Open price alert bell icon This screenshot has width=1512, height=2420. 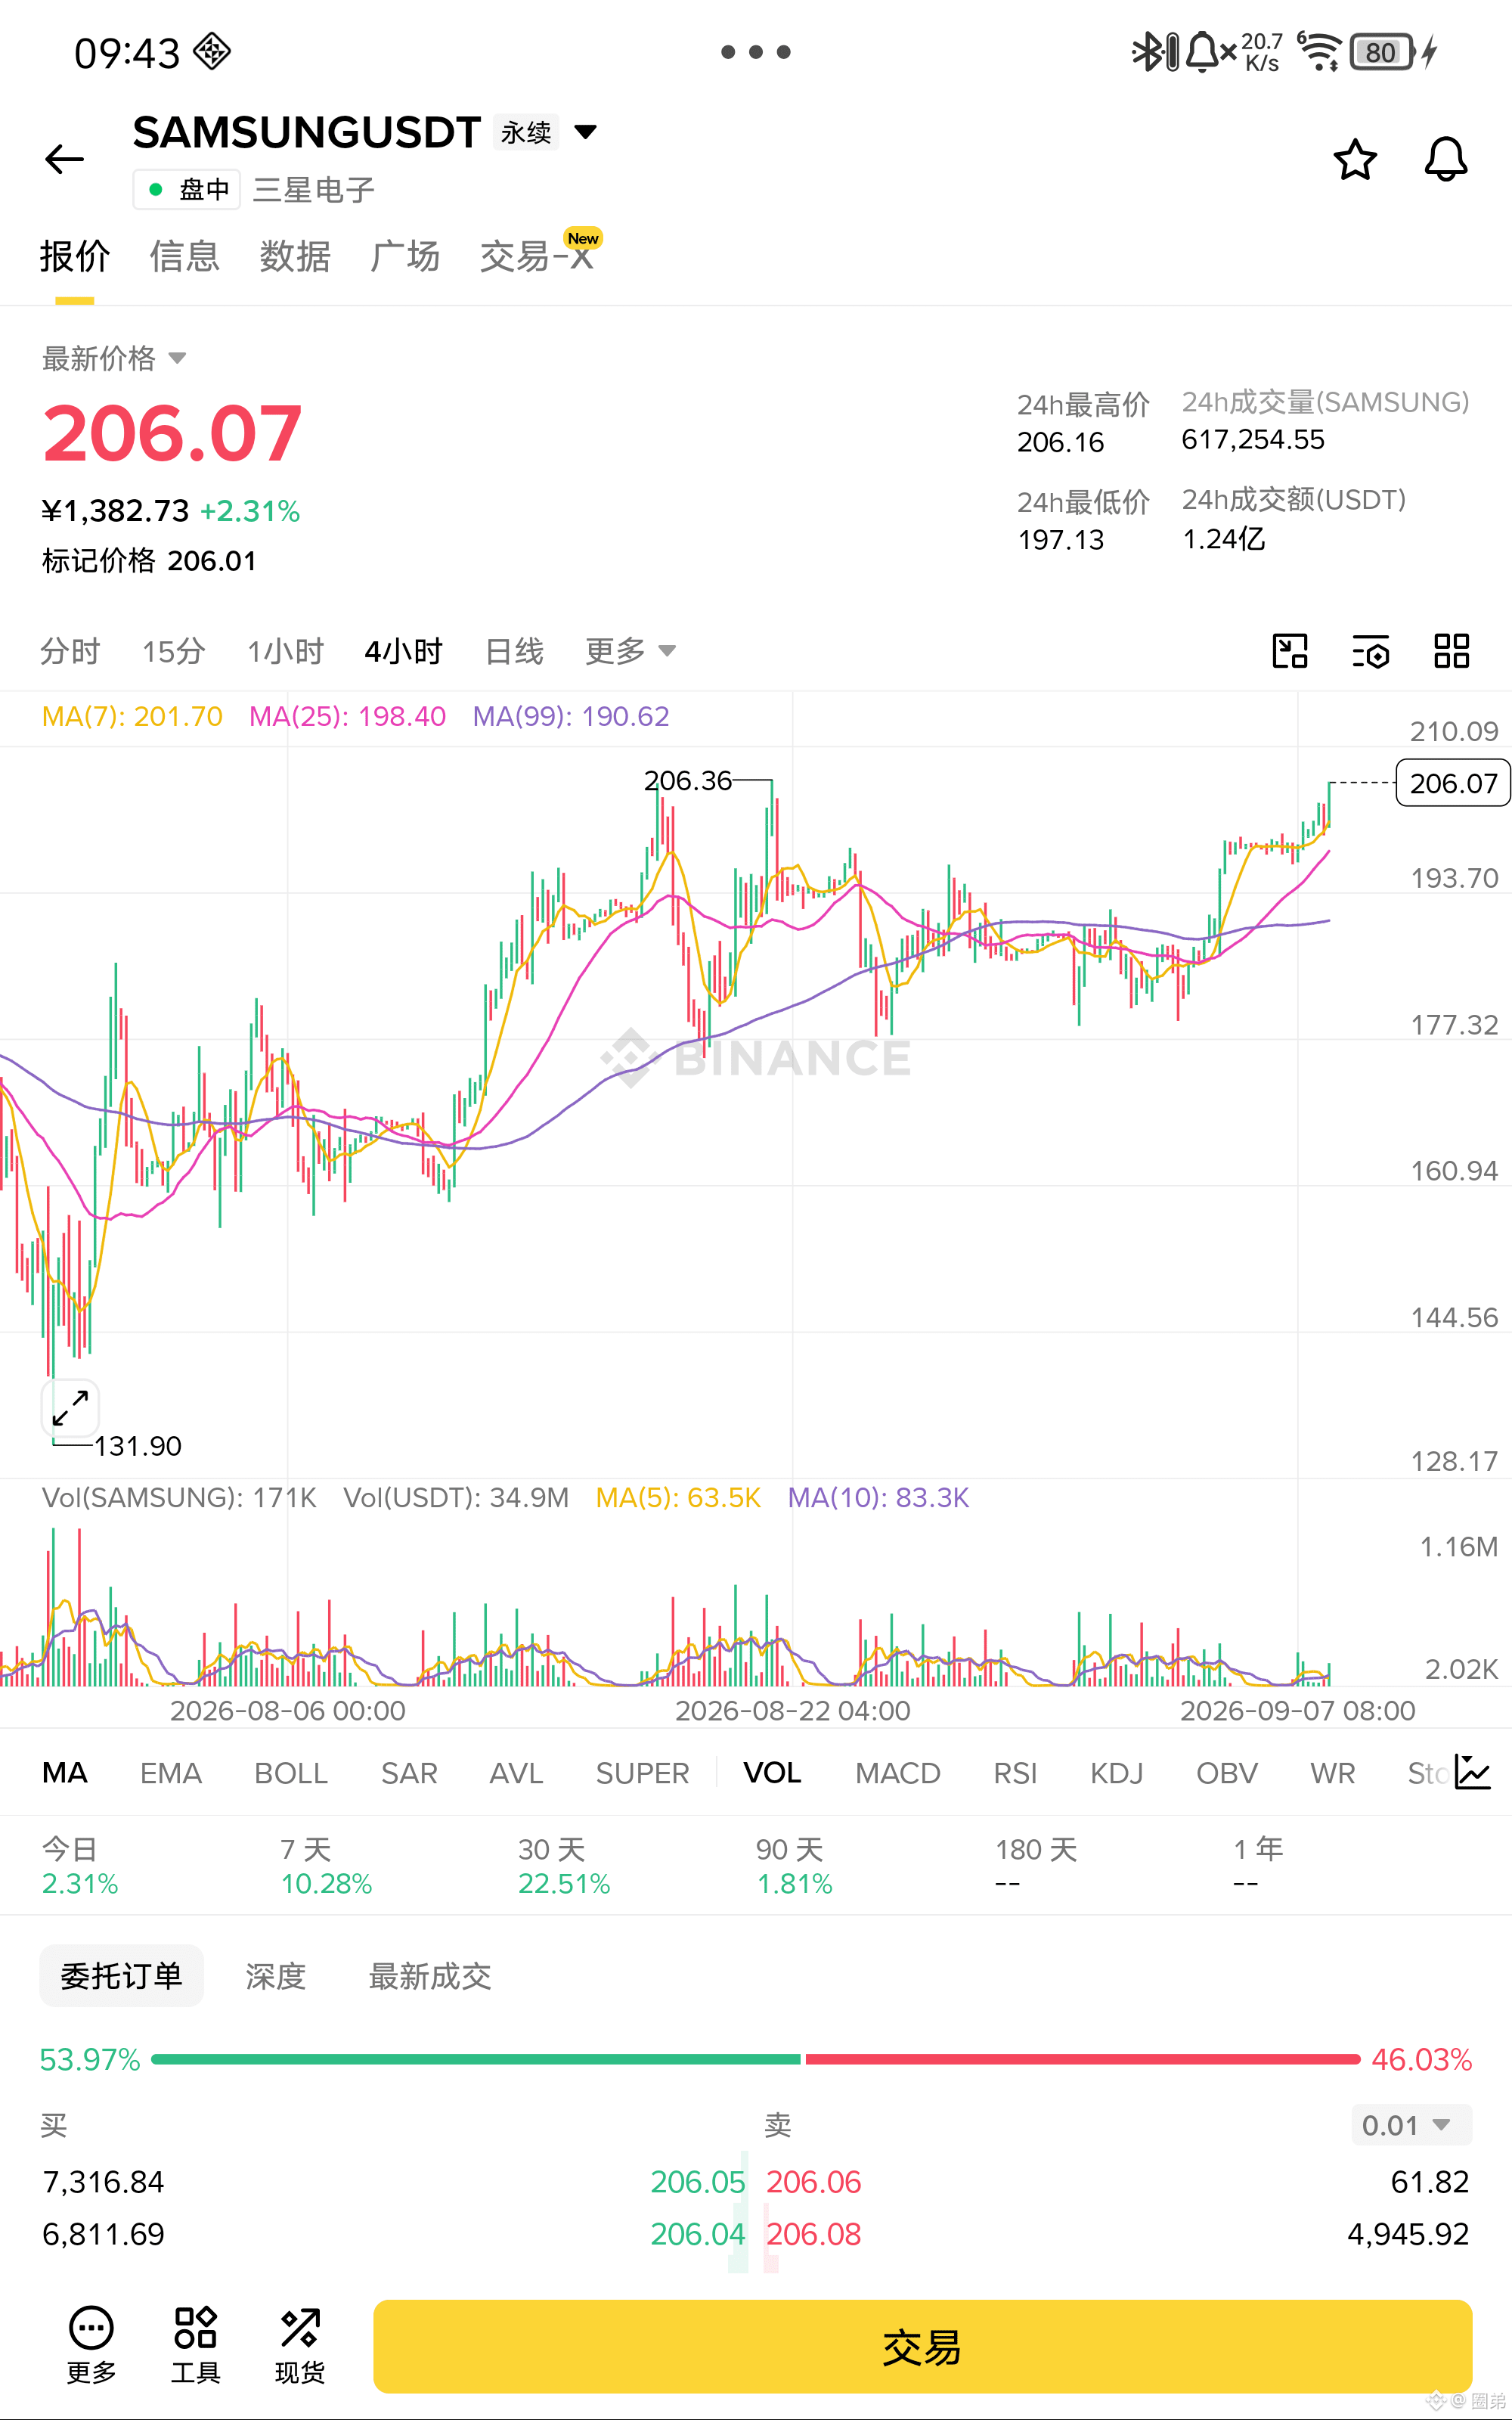1445,159
